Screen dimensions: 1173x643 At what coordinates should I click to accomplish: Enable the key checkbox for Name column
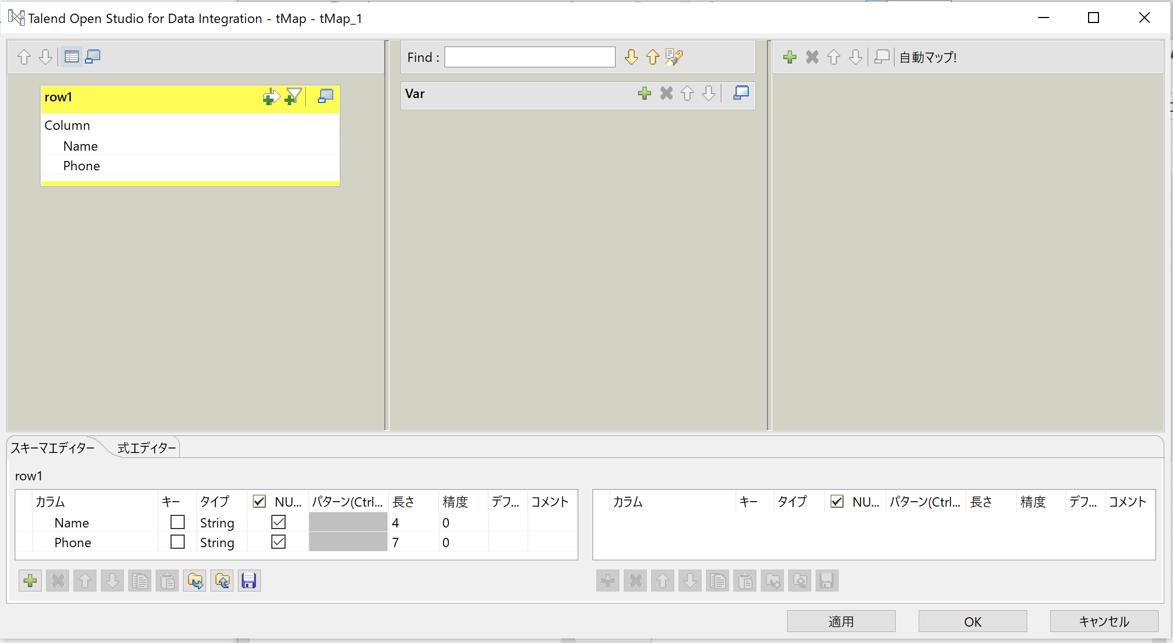click(x=177, y=522)
